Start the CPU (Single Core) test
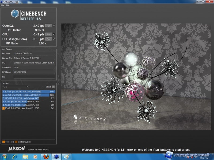Viewport: 214px width, 160px height. click(48, 39)
